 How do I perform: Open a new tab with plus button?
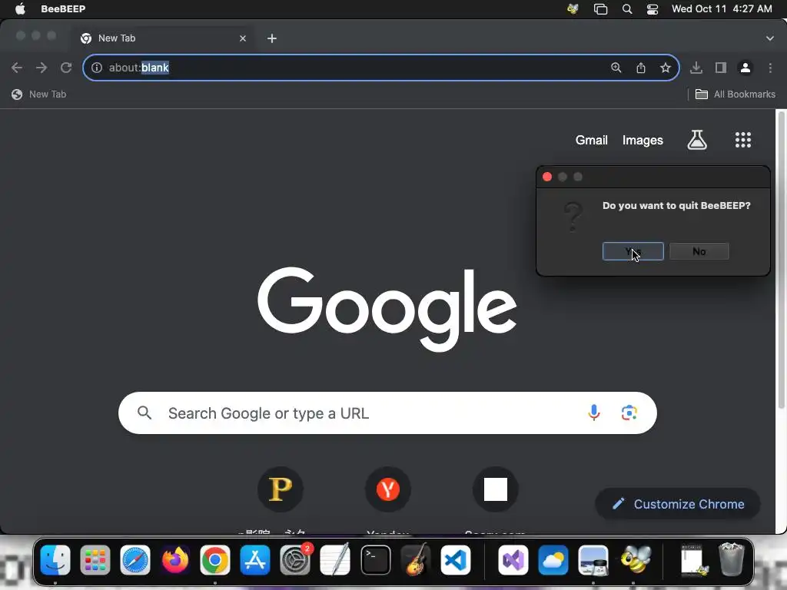coord(272,38)
